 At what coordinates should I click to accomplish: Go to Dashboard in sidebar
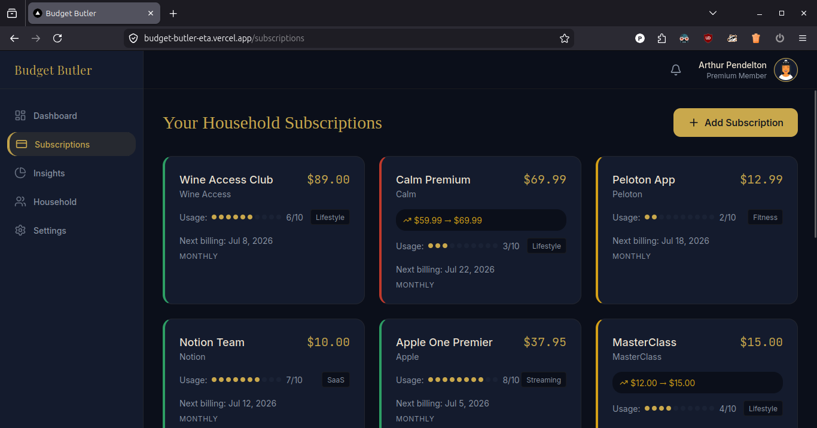(x=71, y=115)
